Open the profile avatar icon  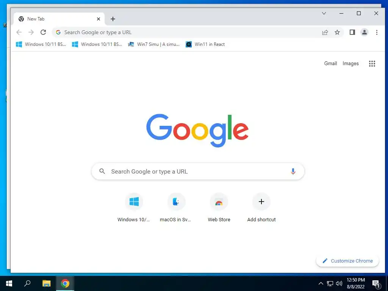point(364,32)
